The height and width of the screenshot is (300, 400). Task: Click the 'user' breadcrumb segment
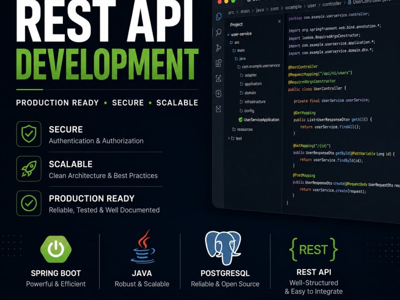pos(312,5)
